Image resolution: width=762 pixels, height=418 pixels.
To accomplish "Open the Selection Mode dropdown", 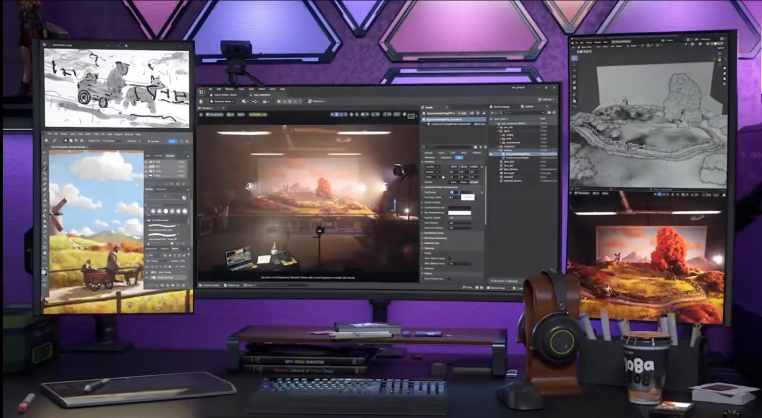I will (222, 101).
